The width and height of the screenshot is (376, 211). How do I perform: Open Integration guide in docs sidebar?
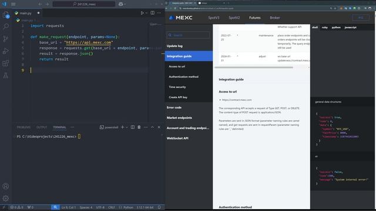coord(189,56)
